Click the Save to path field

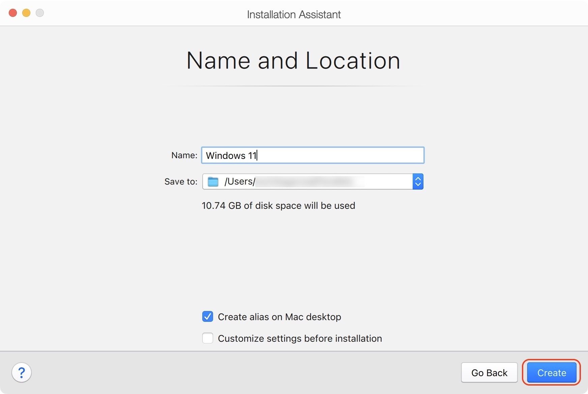303,181
